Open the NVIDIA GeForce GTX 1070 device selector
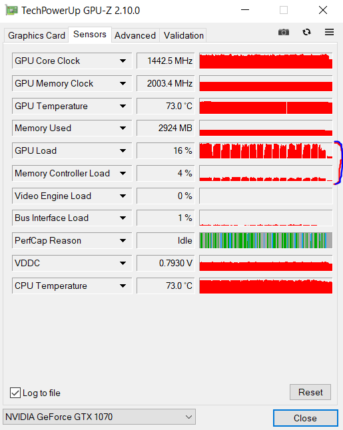The image size is (343, 430). (x=99, y=417)
